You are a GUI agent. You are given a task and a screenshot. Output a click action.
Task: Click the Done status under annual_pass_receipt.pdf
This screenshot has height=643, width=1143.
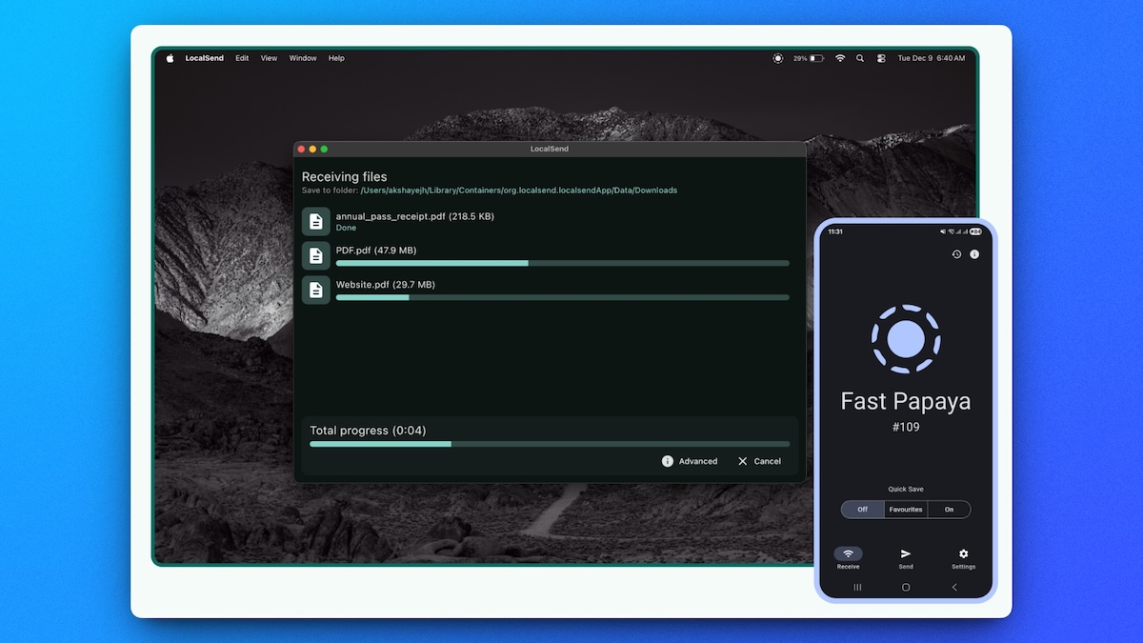[346, 229]
